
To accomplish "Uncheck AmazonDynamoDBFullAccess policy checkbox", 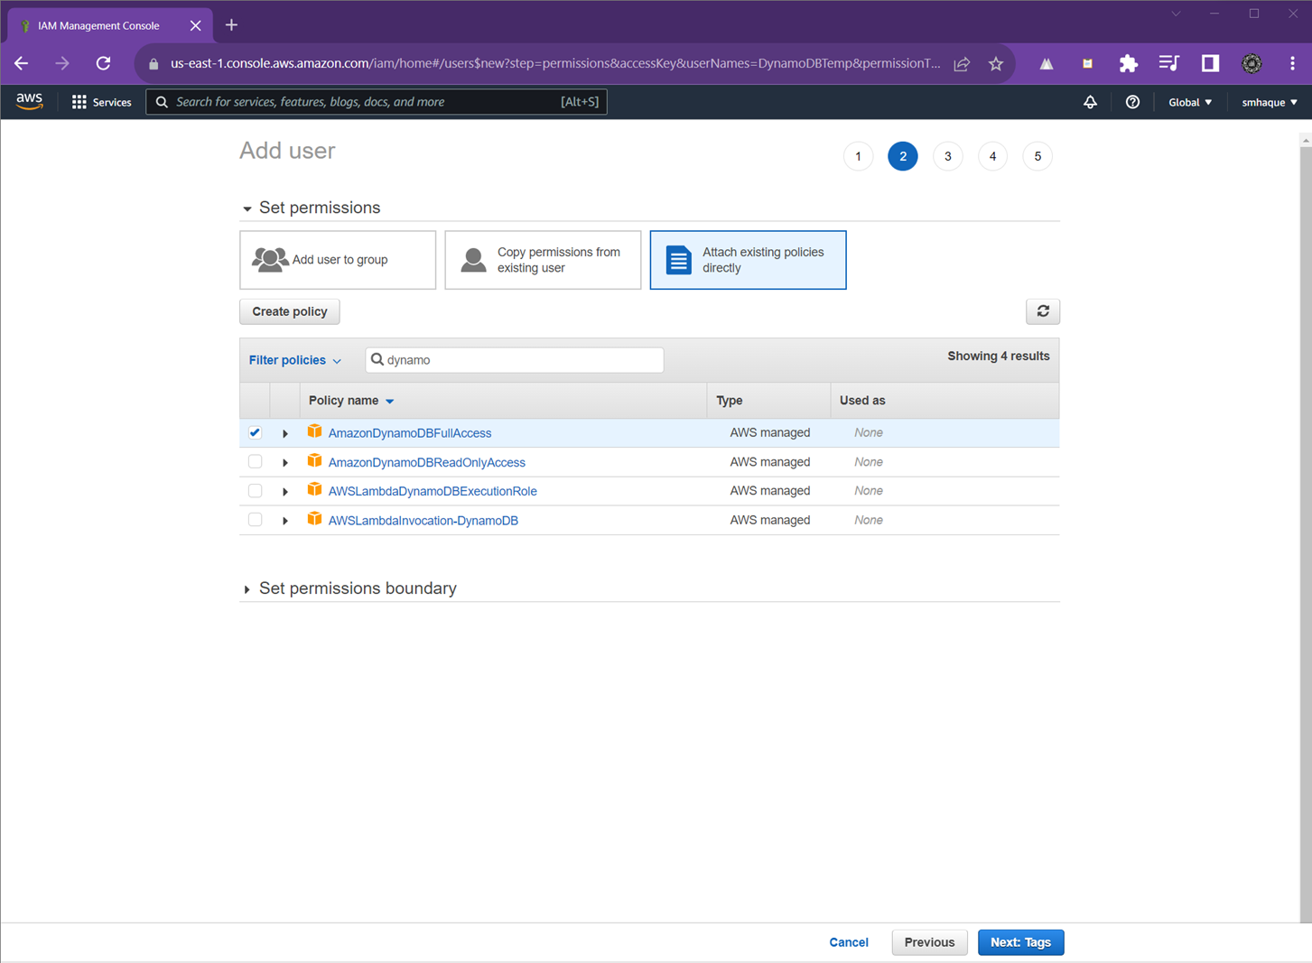I will (x=256, y=433).
